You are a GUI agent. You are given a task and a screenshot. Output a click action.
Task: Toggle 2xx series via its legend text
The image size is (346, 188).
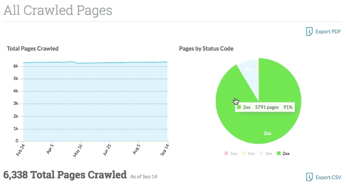tap(286, 153)
